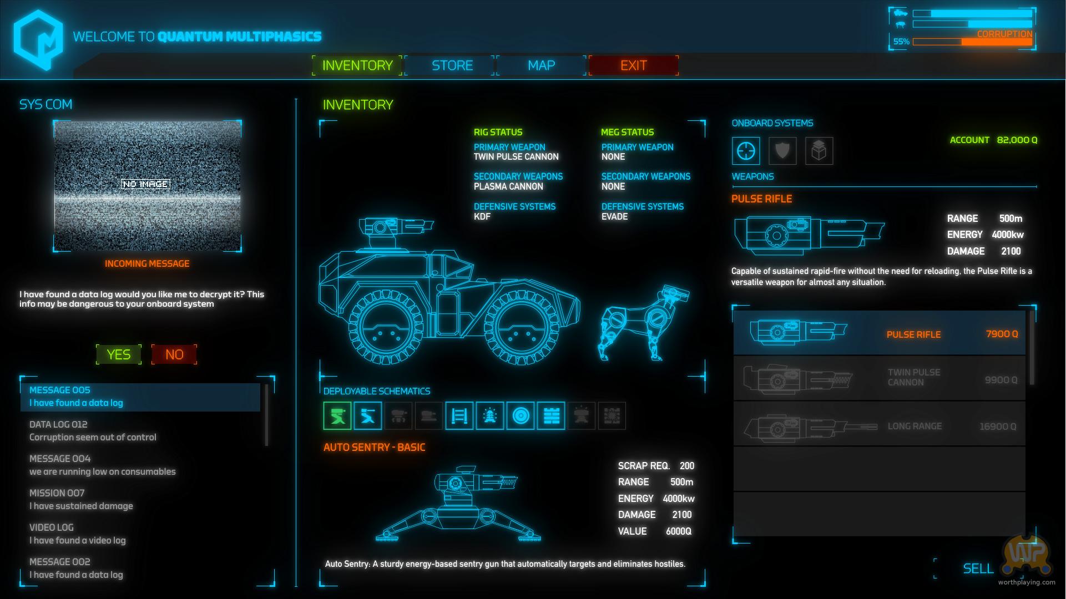
Task: Sell the selected weapon
Action: [x=978, y=568]
